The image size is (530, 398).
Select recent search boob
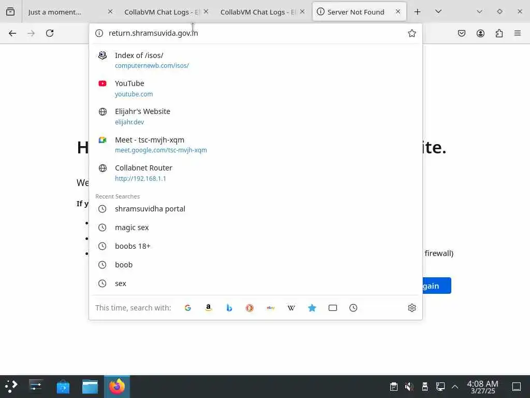[x=256, y=265]
